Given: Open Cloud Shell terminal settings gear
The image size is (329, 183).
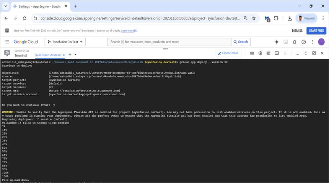Looking at the screenshot, I should coord(260,53).
